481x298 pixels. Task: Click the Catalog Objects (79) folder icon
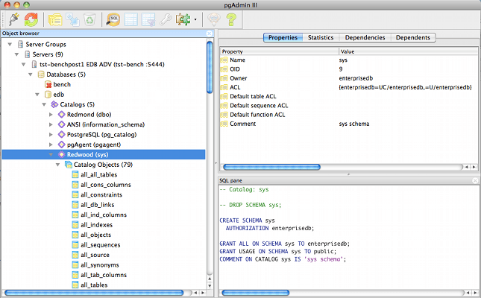point(68,165)
